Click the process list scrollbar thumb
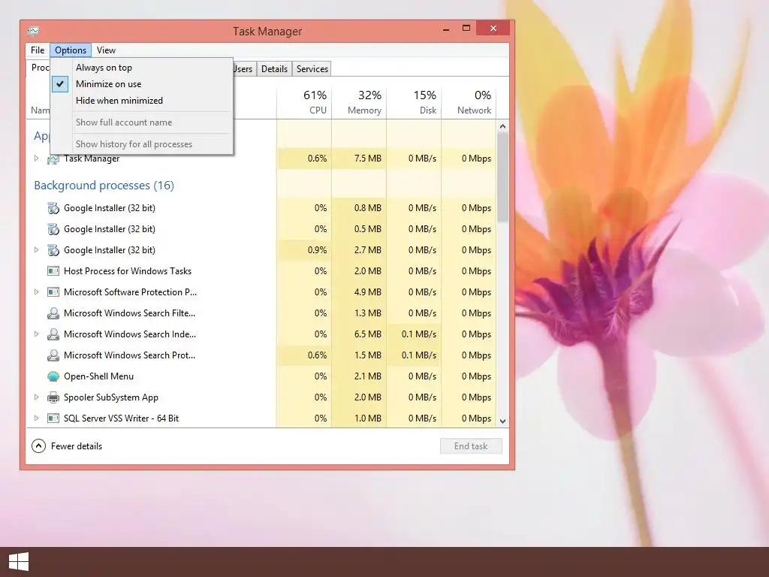The height and width of the screenshot is (577, 769). [x=502, y=177]
